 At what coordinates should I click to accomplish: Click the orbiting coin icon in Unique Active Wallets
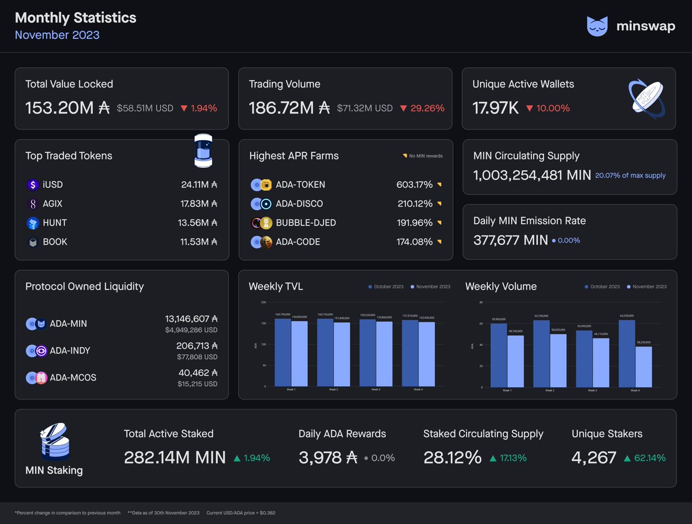646,98
